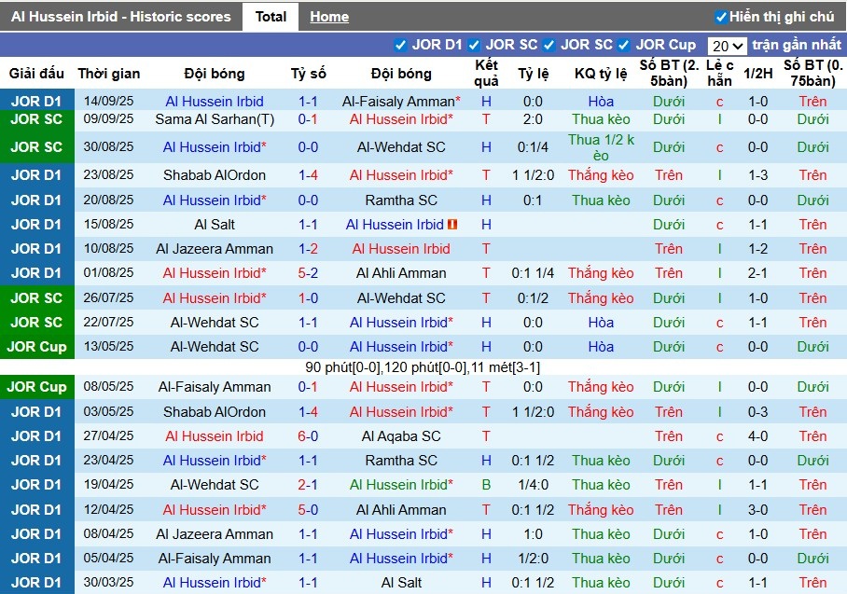Viewport: 847px width, 594px height.
Task: Click the 1-4 score against Shabab AlOrdon
Action: [x=310, y=174]
